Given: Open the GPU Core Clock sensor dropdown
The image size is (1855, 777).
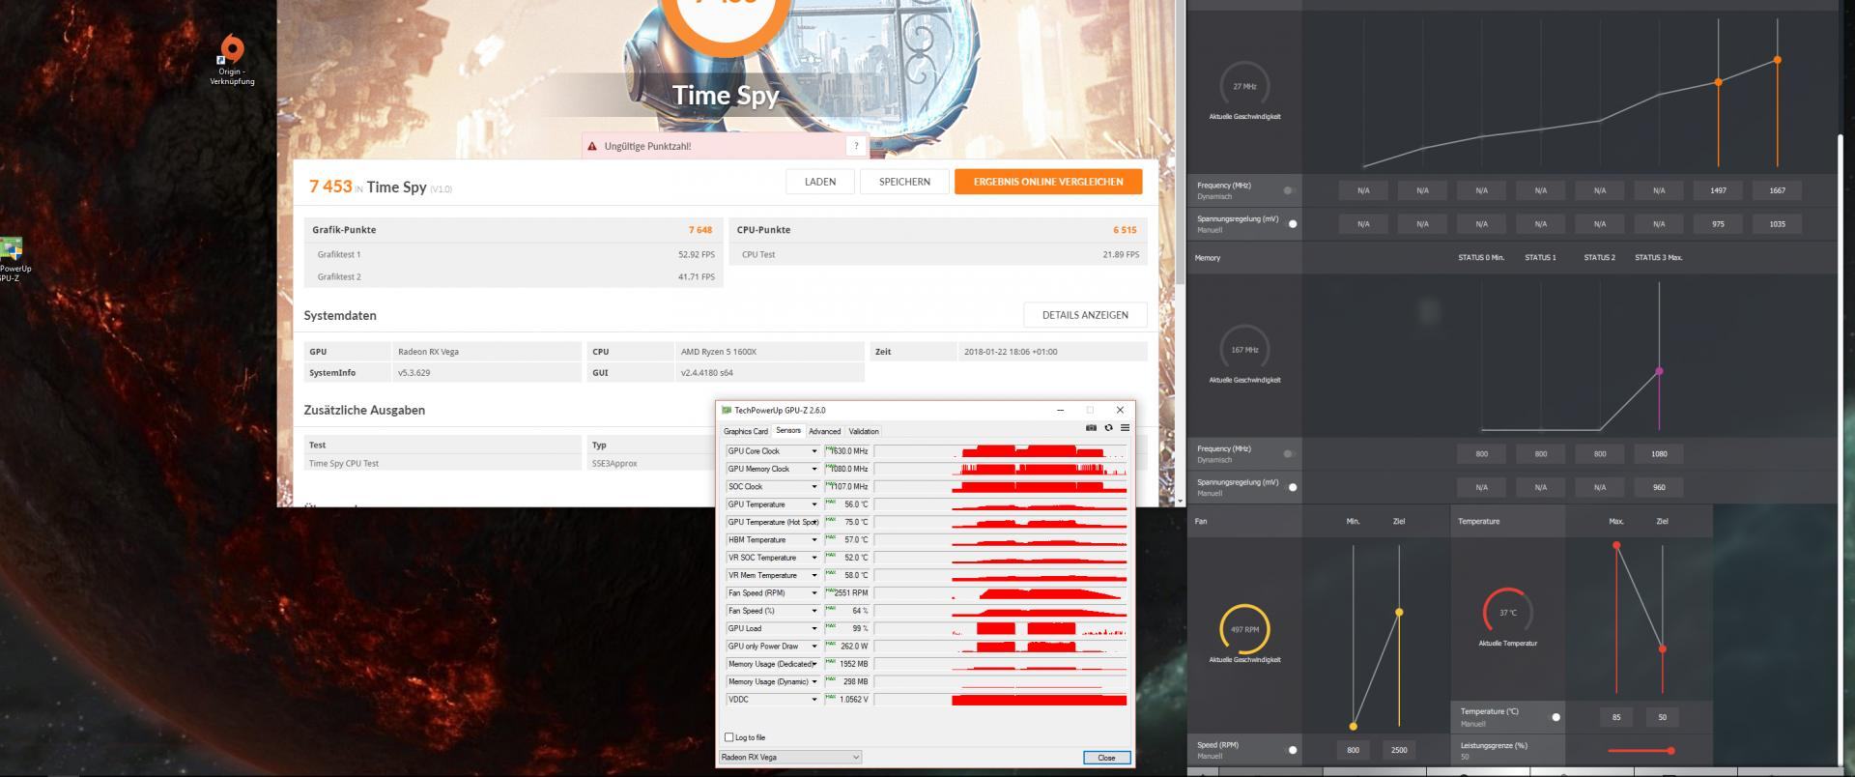Looking at the screenshot, I should (813, 451).
